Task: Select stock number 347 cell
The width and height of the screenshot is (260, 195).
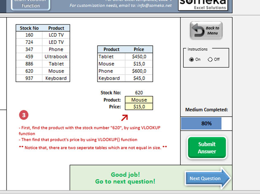Action: (x=29, y=49)
